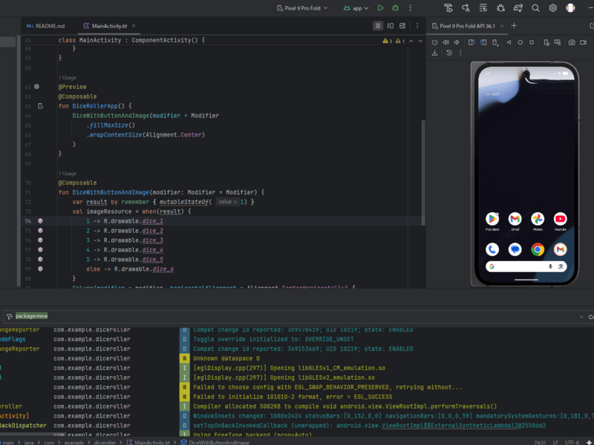Click the emulator volume up icon
This screenshot has height=445, width=594.
[446, 42]
